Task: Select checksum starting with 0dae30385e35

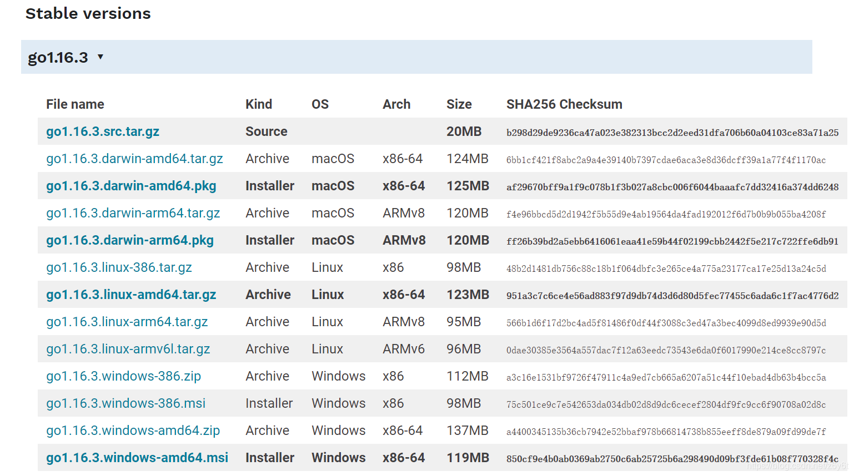Action: click(x=666, y=350)
